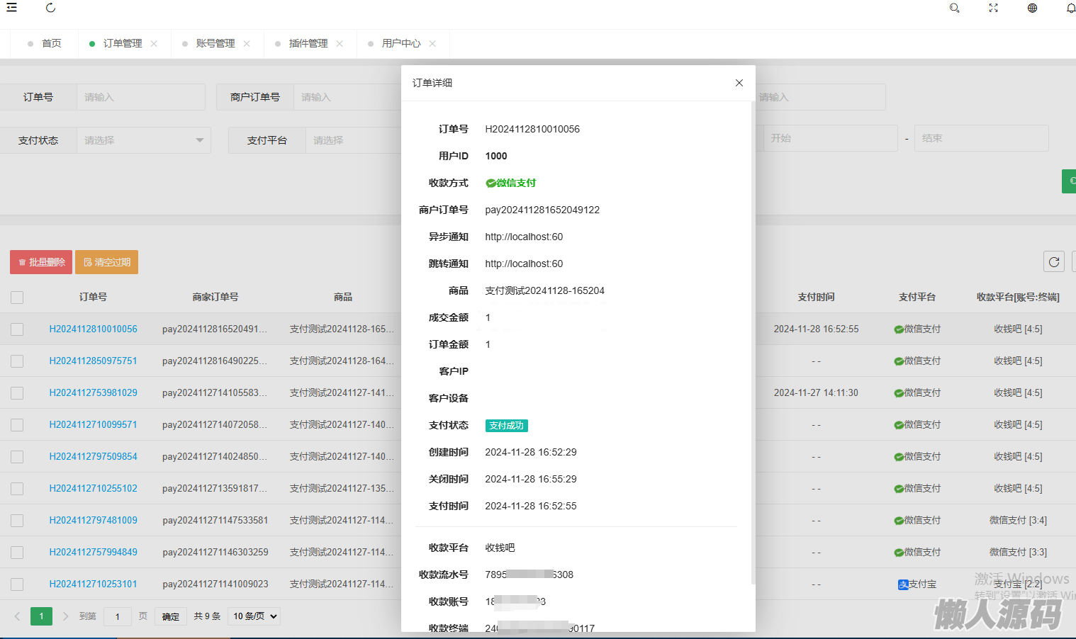This screenshot has width=1076, height=639.
Task: Click the sidebar collapse hamburger icon
Action: (x=11, y=8)
